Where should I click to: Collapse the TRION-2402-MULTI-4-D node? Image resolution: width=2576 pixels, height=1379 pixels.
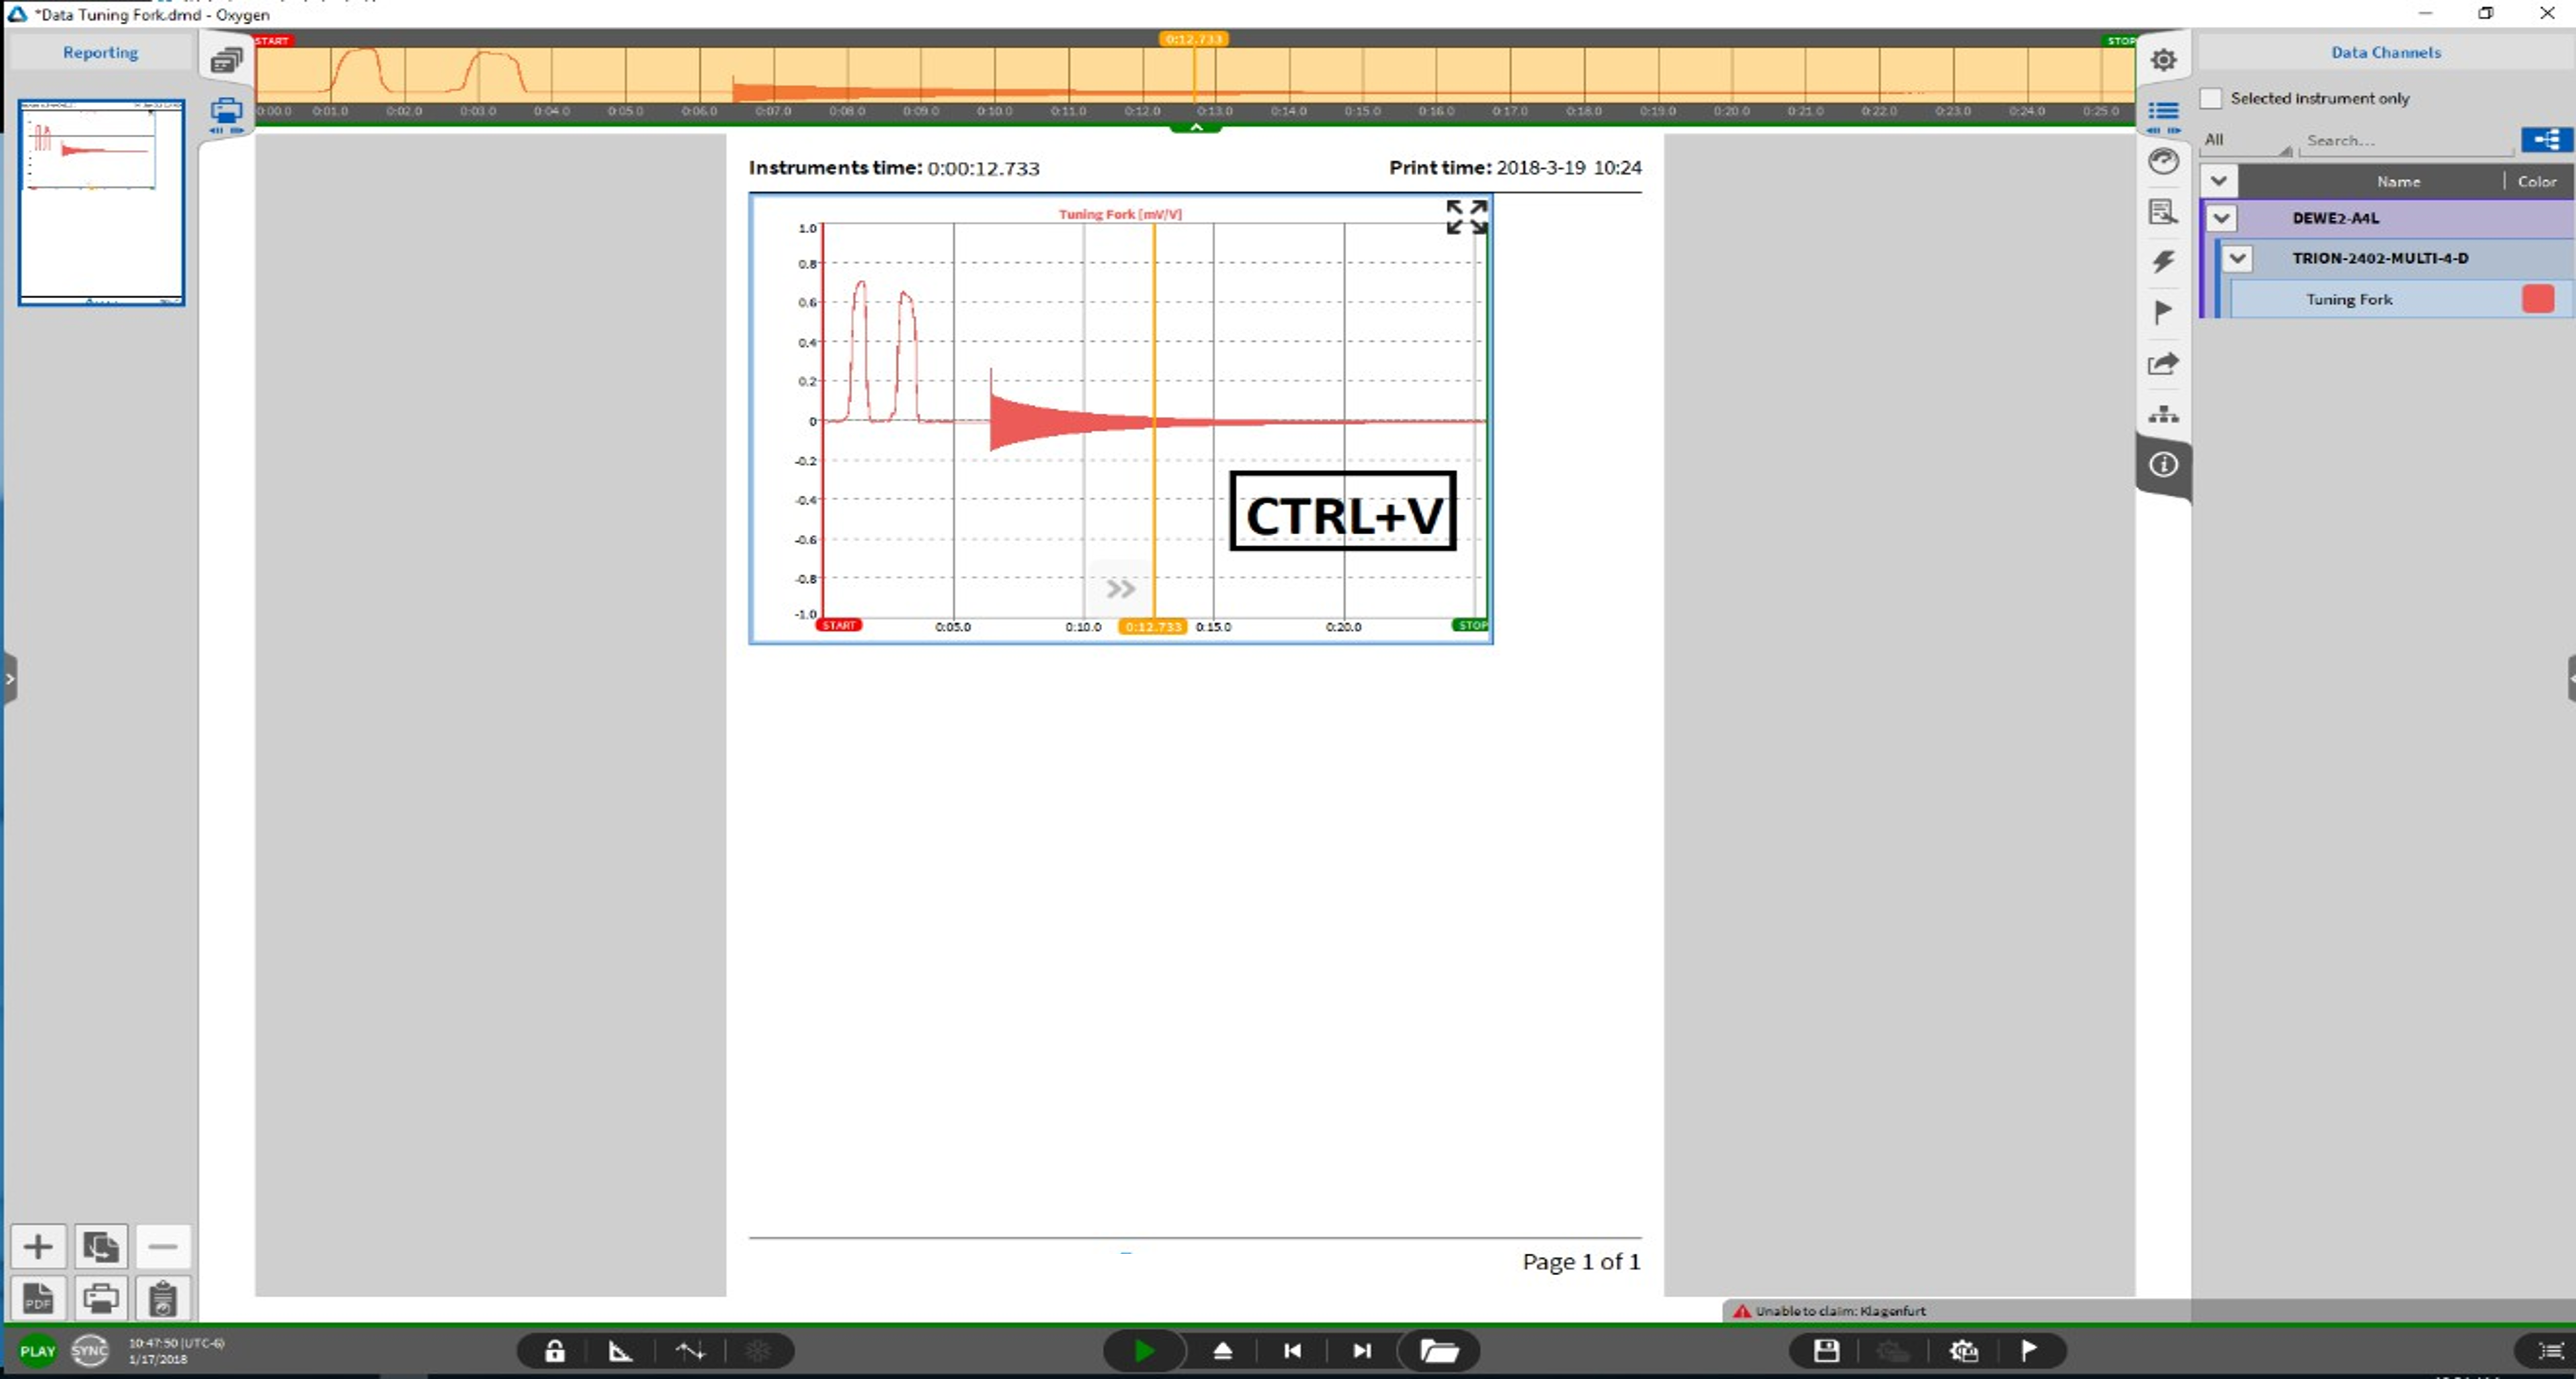2237,258
